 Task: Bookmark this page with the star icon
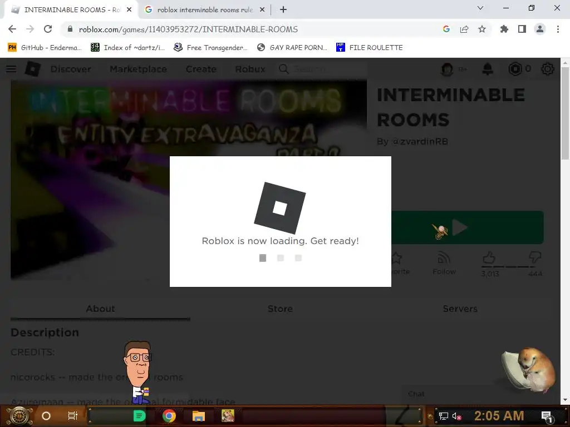tap(481, 29)
